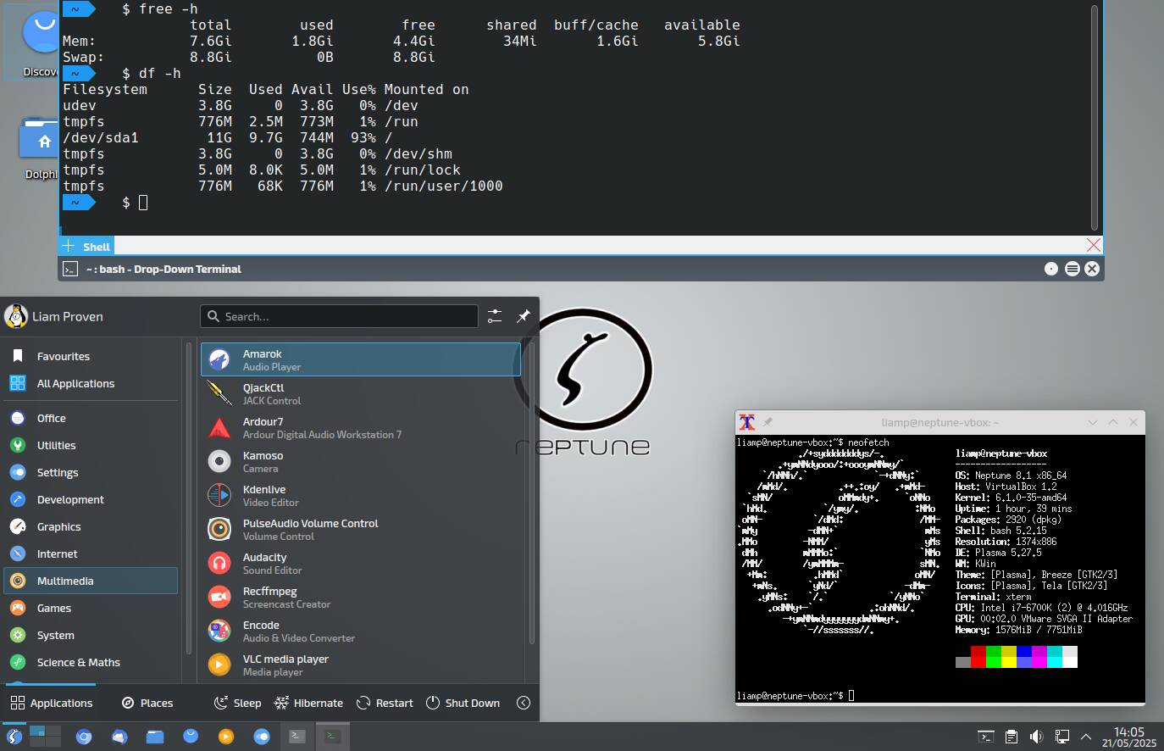Launch Kdenlive video editor
This screenshot has height=751, width=1164.
point(360,495)
